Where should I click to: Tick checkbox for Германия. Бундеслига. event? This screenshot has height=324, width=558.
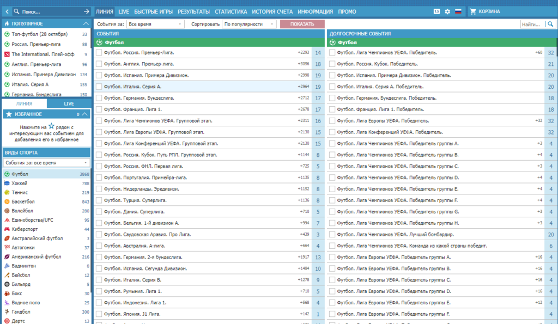[99, 98]
